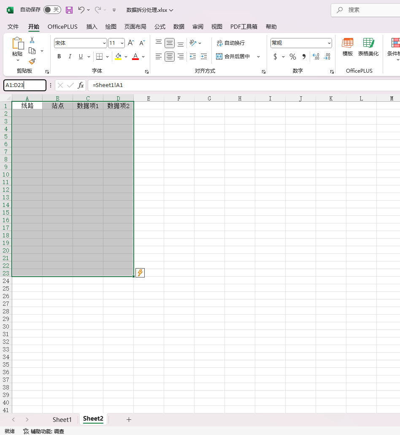Click the Name Box showing A1:D23
Screen dimensions: 400x435
tap(25, 85)
